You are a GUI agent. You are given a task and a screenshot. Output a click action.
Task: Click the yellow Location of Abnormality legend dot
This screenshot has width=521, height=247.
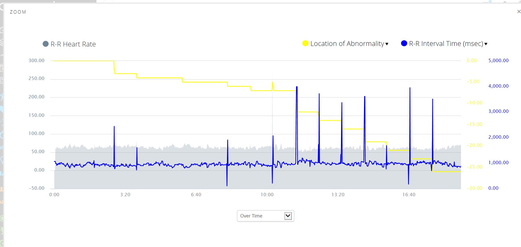click(305, 43)
